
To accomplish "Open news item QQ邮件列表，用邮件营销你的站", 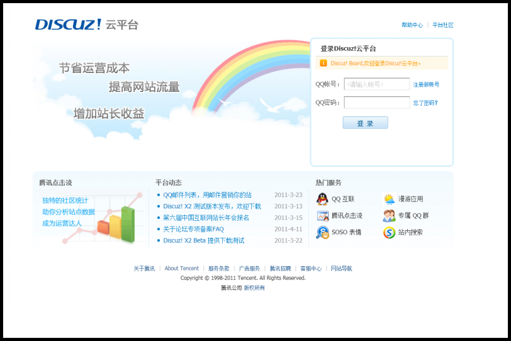I will pos(207,195).
